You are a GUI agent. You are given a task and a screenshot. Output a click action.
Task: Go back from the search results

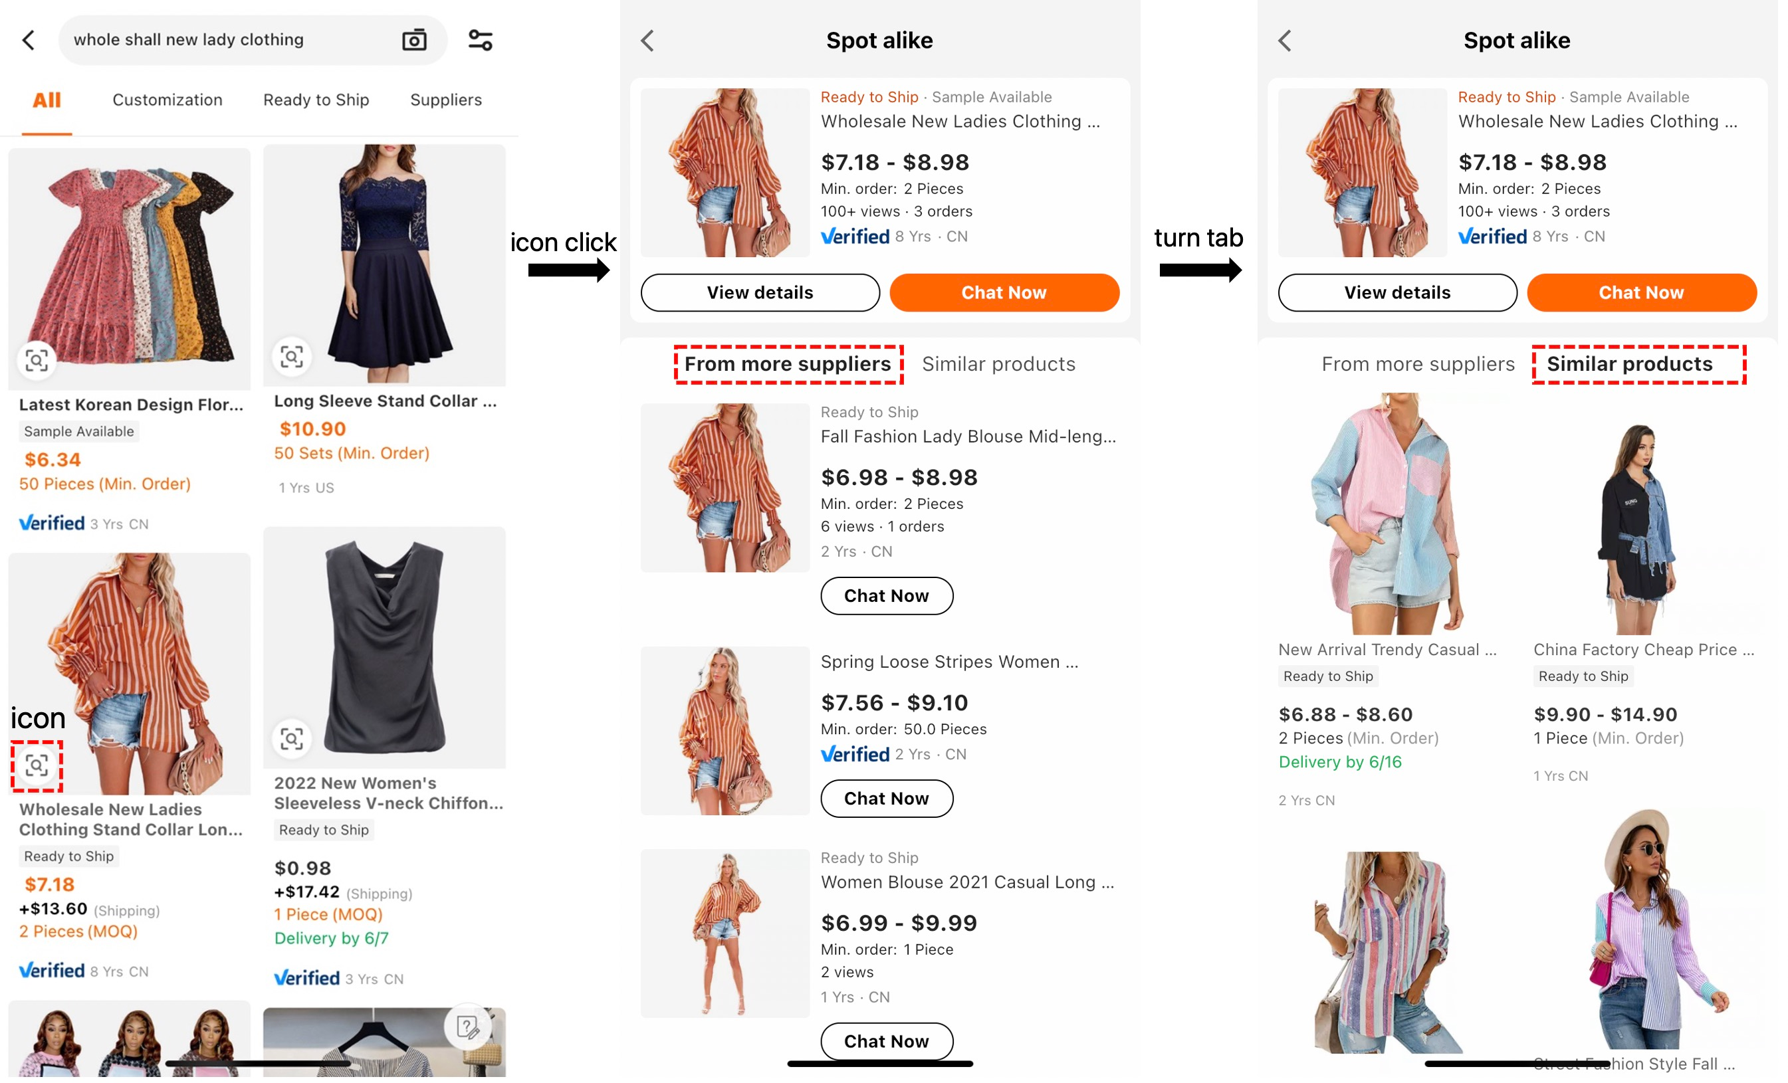tap(29, 40)
